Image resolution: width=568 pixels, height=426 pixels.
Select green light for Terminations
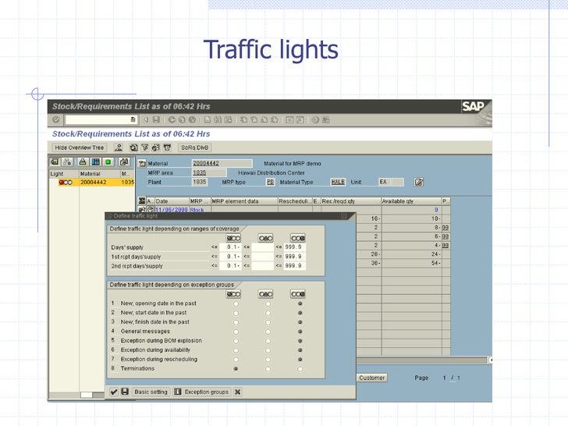(x=300, y=369)
